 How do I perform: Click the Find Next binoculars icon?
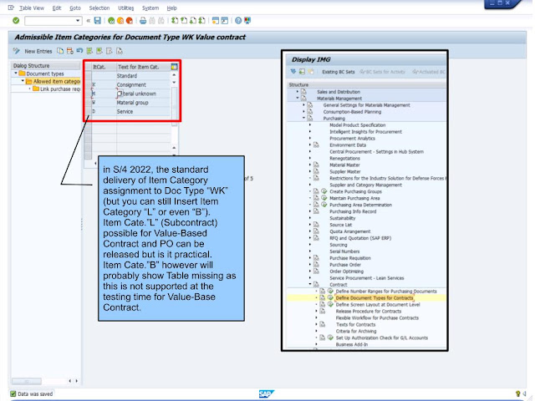[161, 21]
